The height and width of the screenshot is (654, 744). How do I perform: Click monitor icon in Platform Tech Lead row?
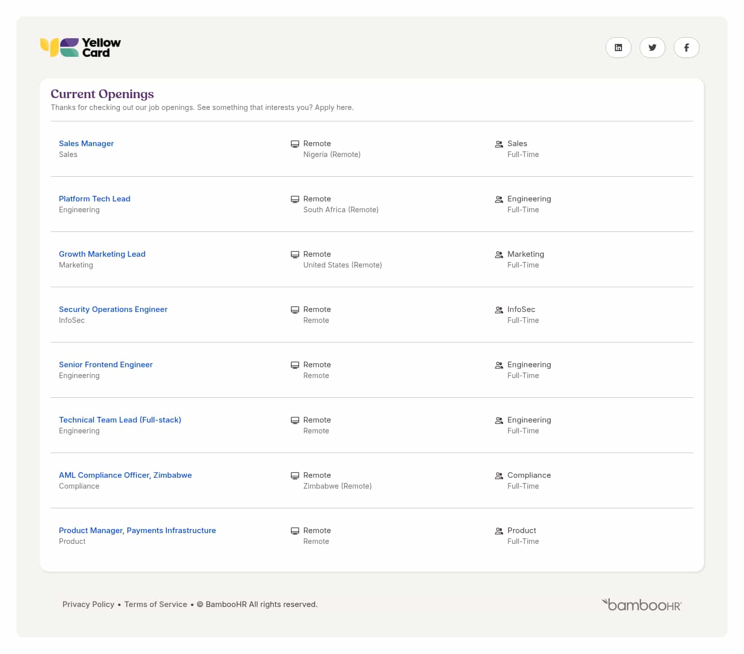[x=295, y=199]
